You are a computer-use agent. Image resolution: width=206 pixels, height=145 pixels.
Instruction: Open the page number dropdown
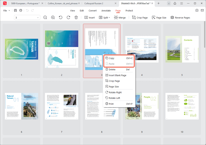[x=38, y=18]
